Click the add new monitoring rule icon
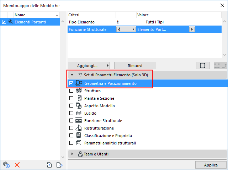The height and width of the screenshot is (170, 228). tap(6, 165)
